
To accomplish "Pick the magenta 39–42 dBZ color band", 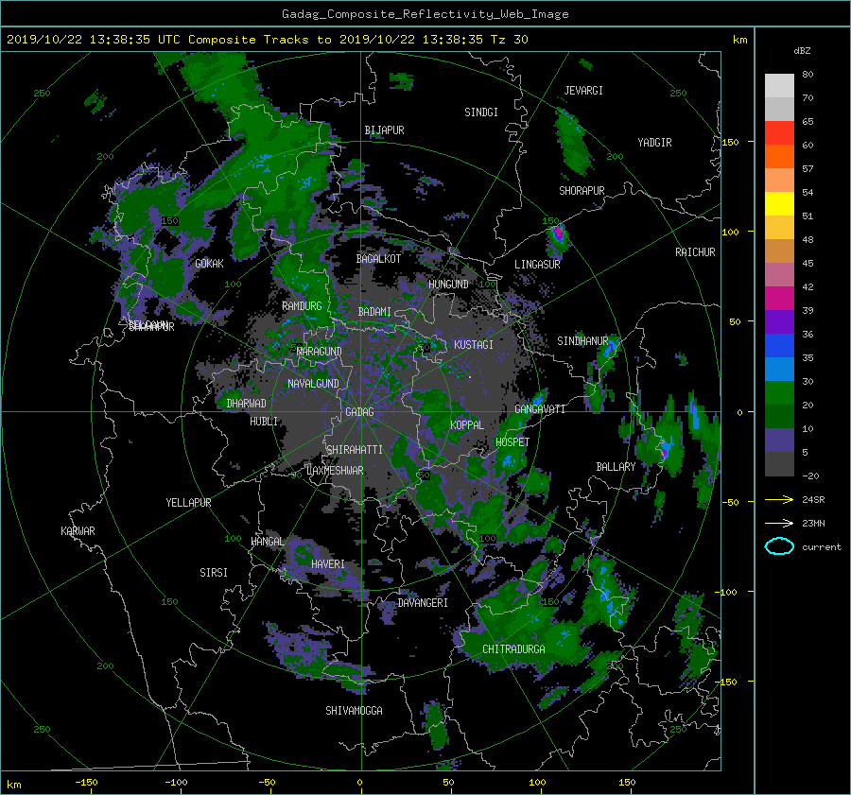I will coord(779,299).
